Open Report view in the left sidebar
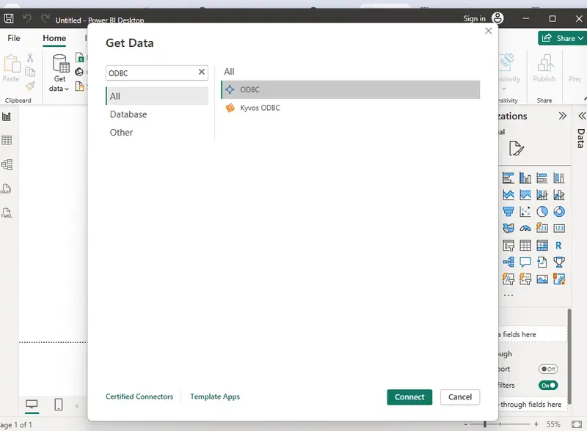This screenshot has height=431, width=587. (7, 117)
